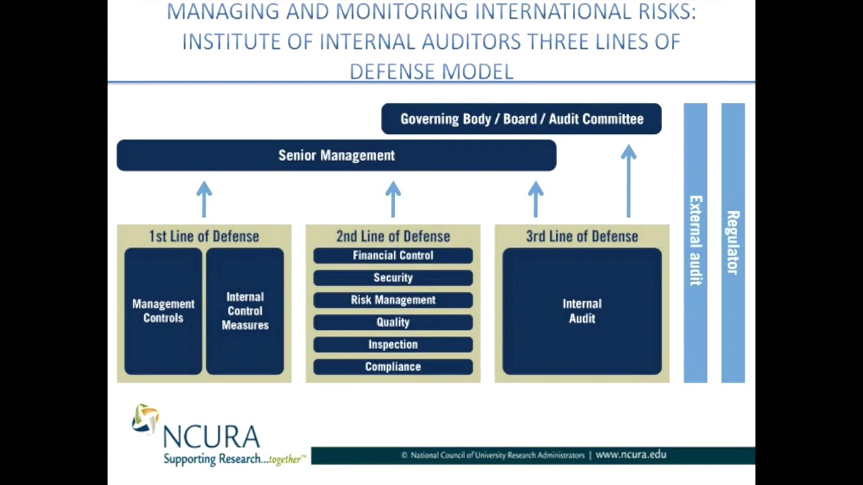Click the Financial Control bar
Screen dimensions: 863x485
pyautogui.click(x=393, y=255)
